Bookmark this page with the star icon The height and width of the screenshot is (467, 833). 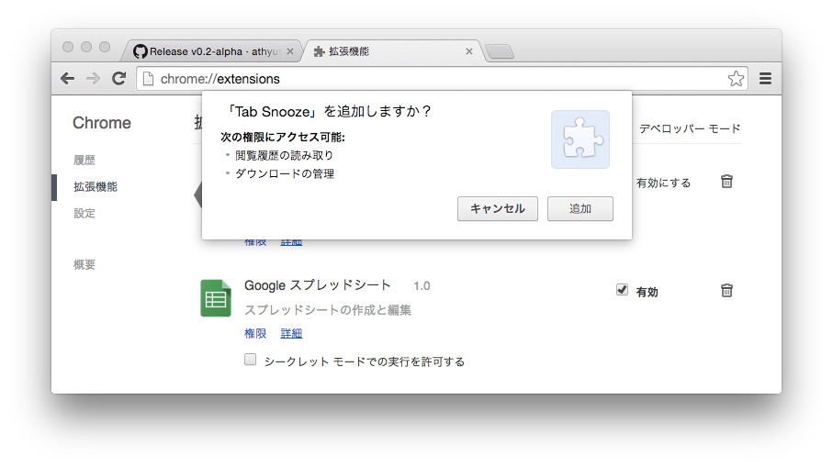click(736, 79)
